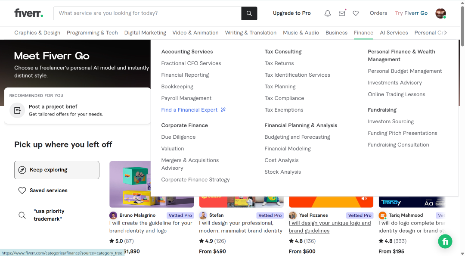This screenshot has height=256, width=465.
Task: Click Tariq Mahmood's avatar
Action: [383, 215]
